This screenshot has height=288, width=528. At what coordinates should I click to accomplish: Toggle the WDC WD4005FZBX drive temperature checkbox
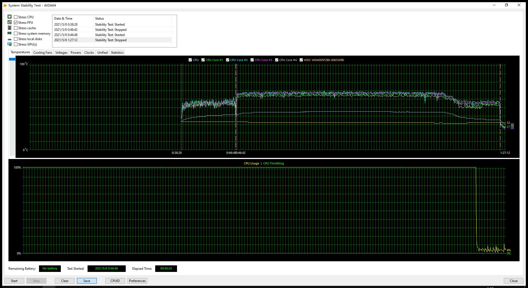(x=301, y=60)
